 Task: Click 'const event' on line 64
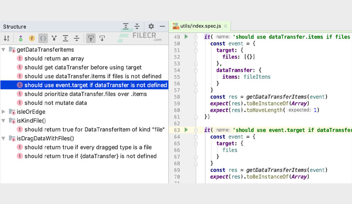[x=227, y=137]
